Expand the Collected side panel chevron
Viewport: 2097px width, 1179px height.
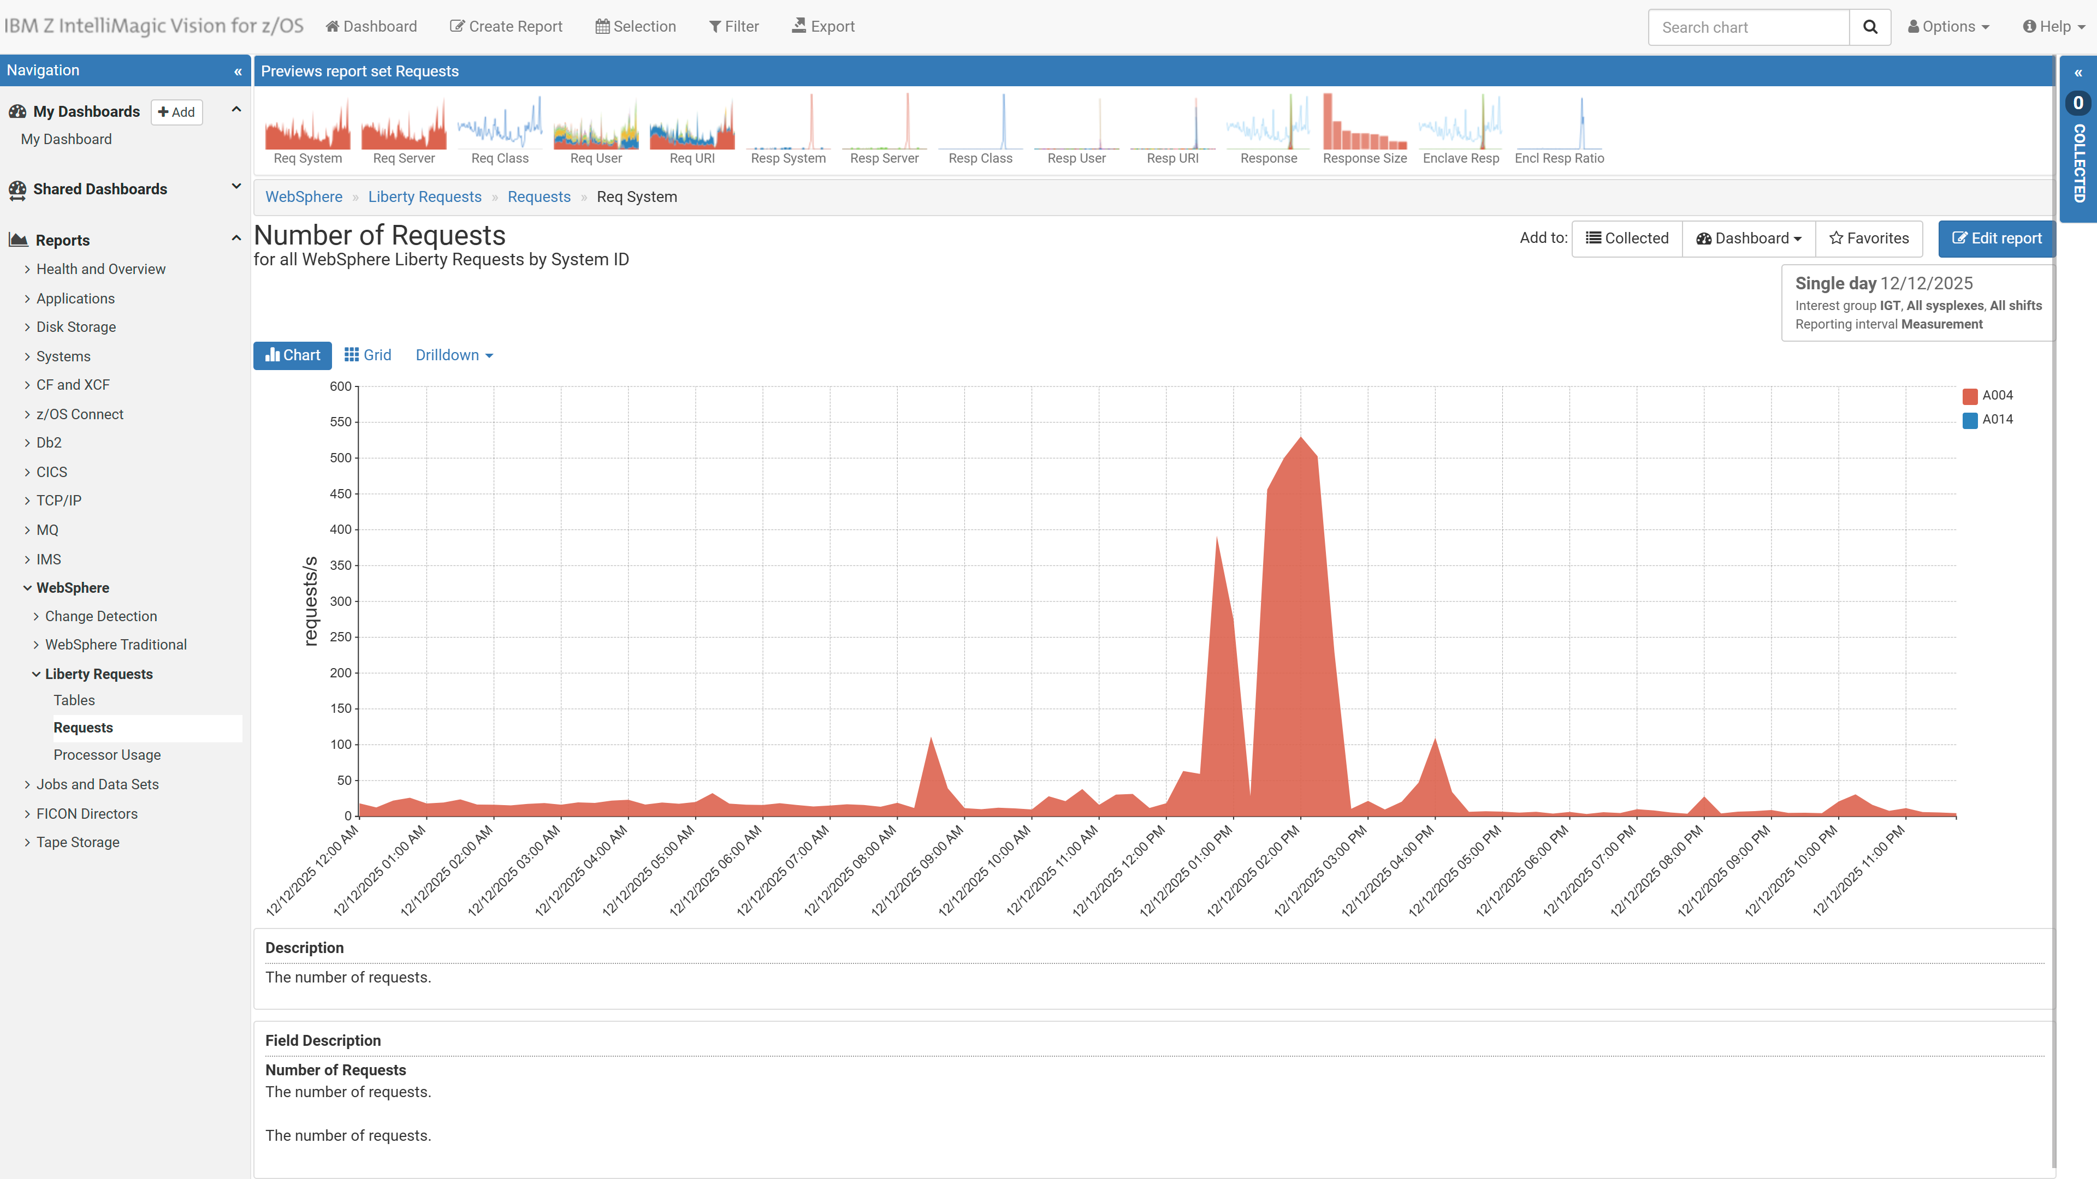coord(2078,73)
